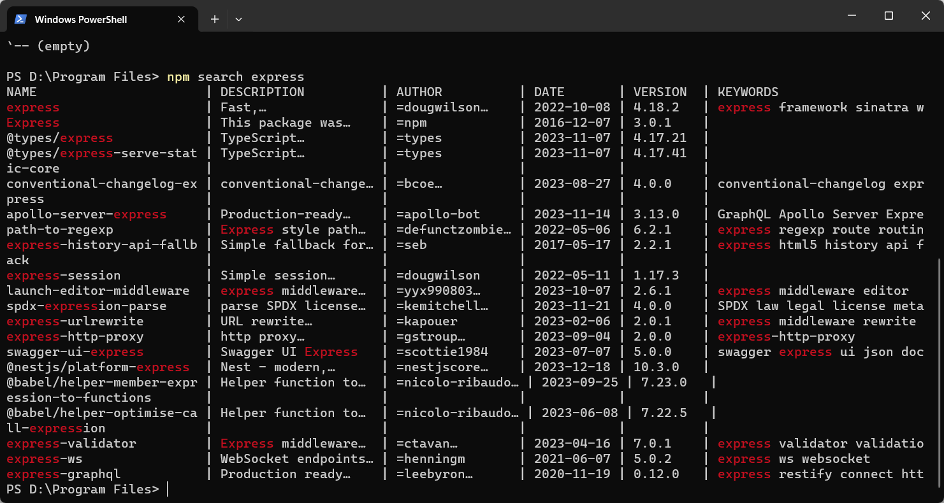Click the 'express-urlrewrite' package name
Screen dimensions: 944x503
[75, 322]
